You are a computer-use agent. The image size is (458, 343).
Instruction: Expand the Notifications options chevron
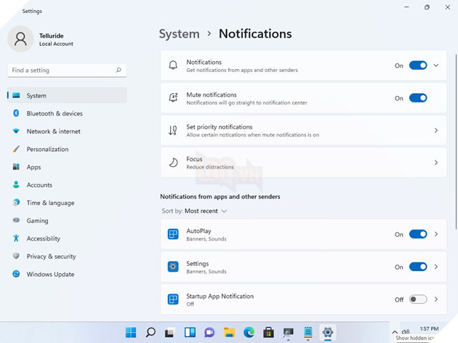pyautogui.click(x=435, y=65)
